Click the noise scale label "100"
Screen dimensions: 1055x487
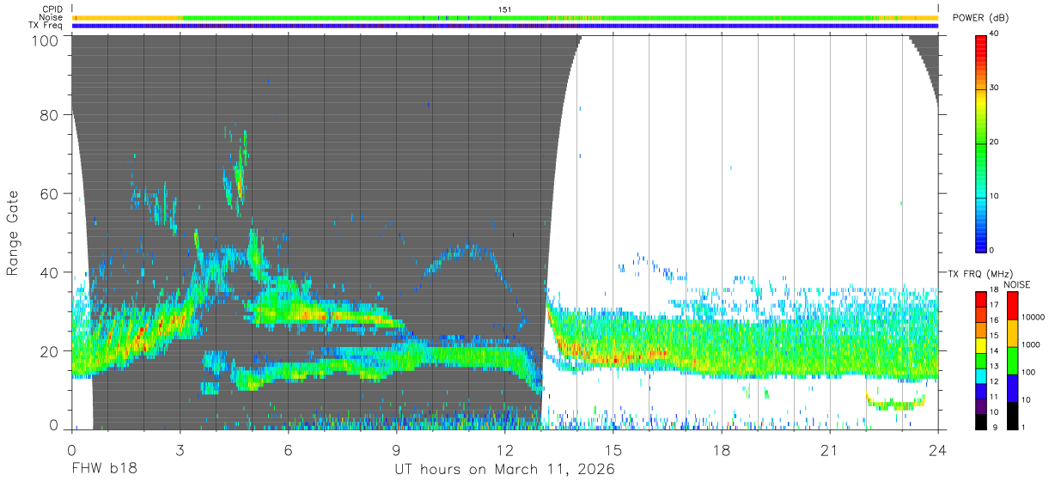point(1029,372)
